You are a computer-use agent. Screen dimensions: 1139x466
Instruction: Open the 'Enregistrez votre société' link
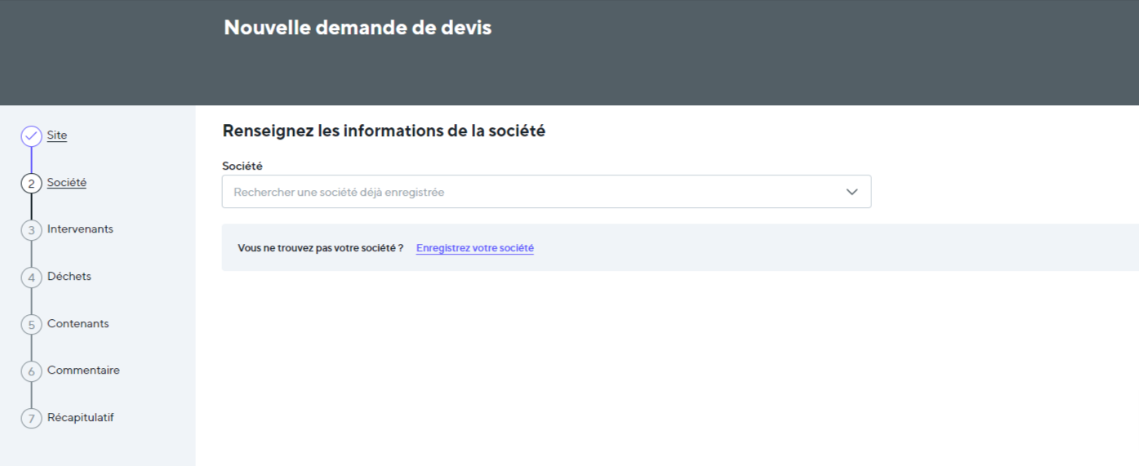[x=474, y=248]
